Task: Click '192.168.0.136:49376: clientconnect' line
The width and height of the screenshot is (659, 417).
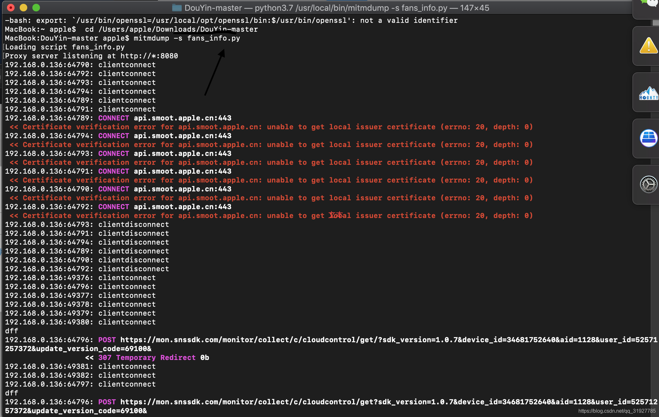Action: (80, 278)
